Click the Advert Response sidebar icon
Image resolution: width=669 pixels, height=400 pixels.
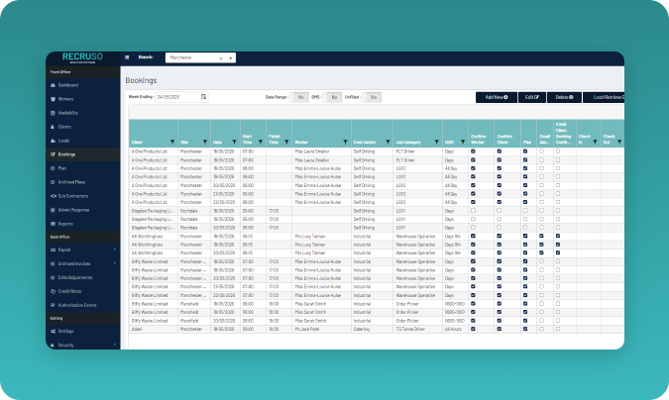click(x=53, y=210)
